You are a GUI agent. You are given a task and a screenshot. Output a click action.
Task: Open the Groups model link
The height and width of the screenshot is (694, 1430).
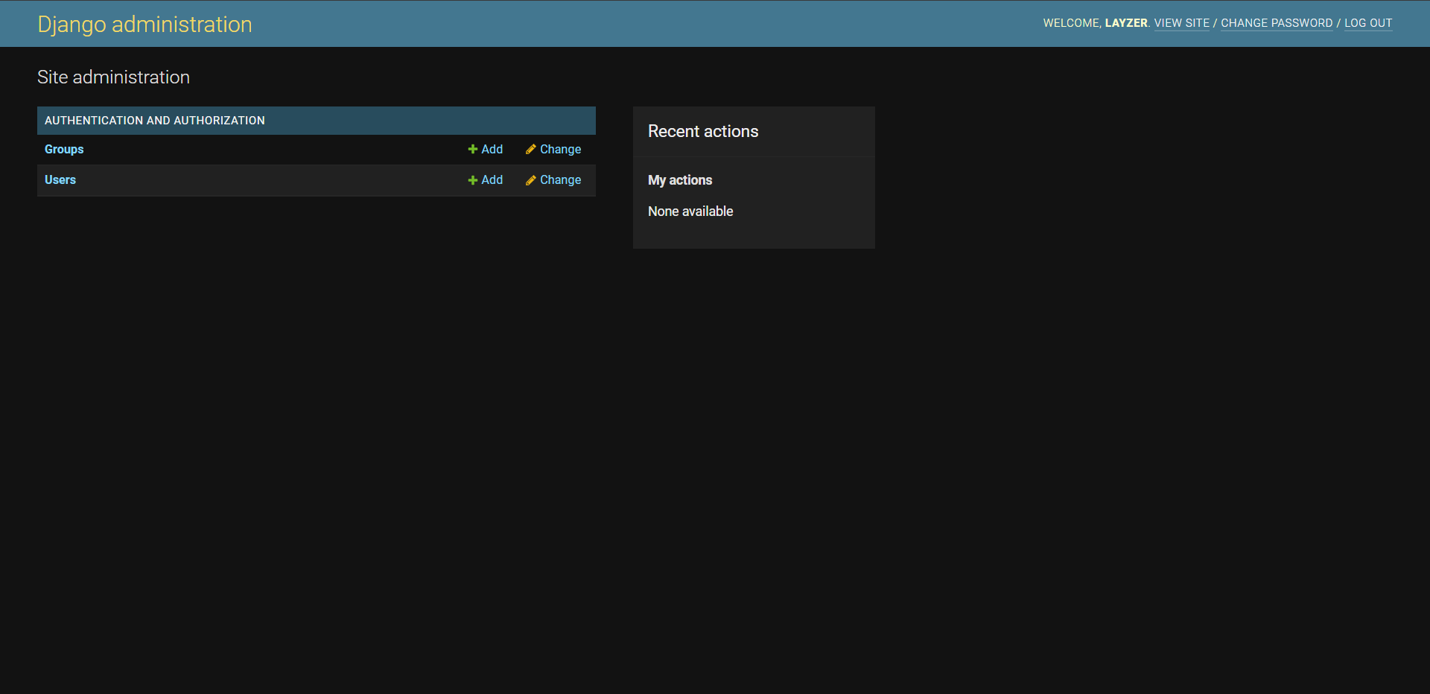[64, 149]
